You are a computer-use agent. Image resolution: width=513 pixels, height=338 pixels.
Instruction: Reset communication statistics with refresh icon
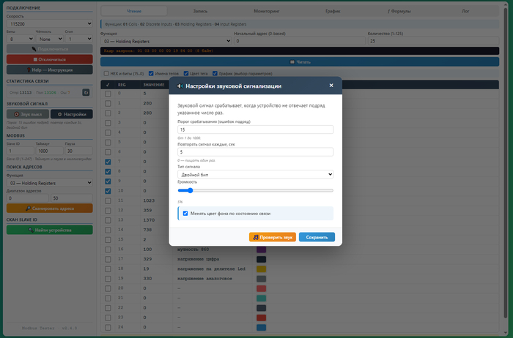click(x=86, y=92)
